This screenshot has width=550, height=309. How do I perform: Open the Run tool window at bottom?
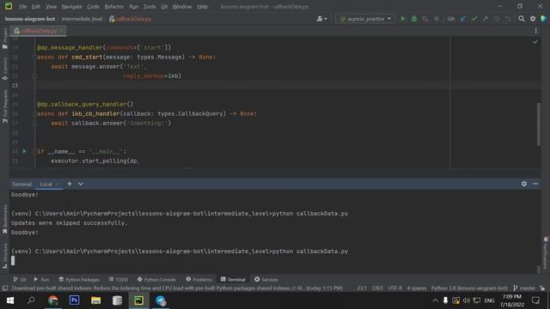coord(41,279)
